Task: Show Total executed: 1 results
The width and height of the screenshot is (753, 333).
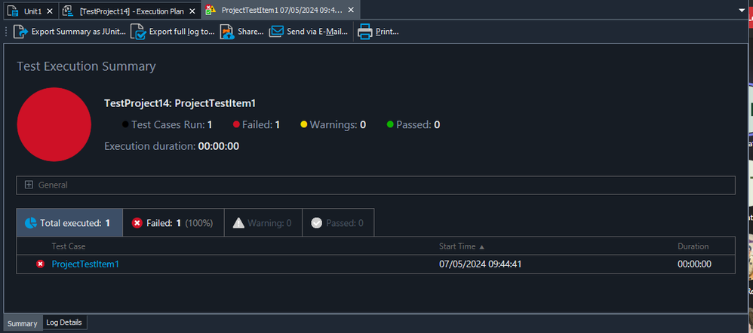Action: tap(69, 223)
